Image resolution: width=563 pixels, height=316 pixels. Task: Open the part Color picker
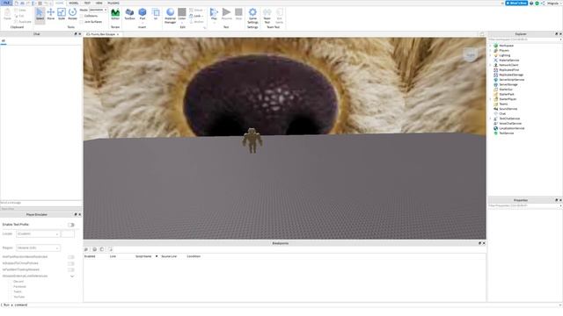click(x=182, y=14)
